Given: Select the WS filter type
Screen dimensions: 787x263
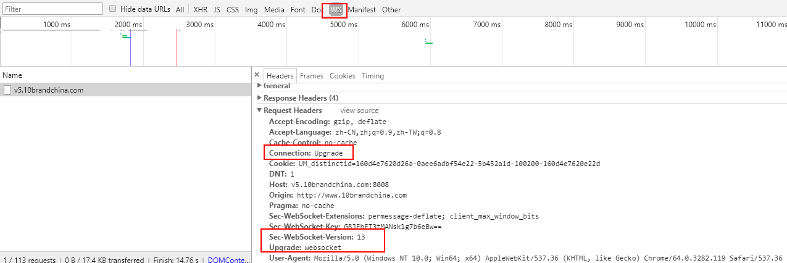Looking at the screenshot, I should coord(335,9).
